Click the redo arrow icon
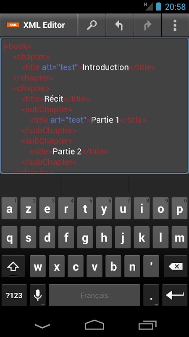The height and width of the screenshot is (337, 189). click(147, 25)
